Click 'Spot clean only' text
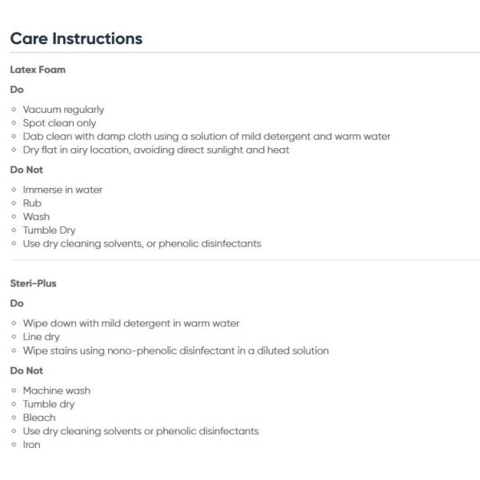This screenshot has height=480, width=480. click(x=61, y=123)
